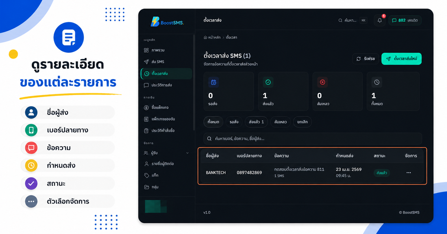Screen dimensions: 447x234
Task: Open ประวัติการส่ง in the sidebar
Action: coord(166,85)
